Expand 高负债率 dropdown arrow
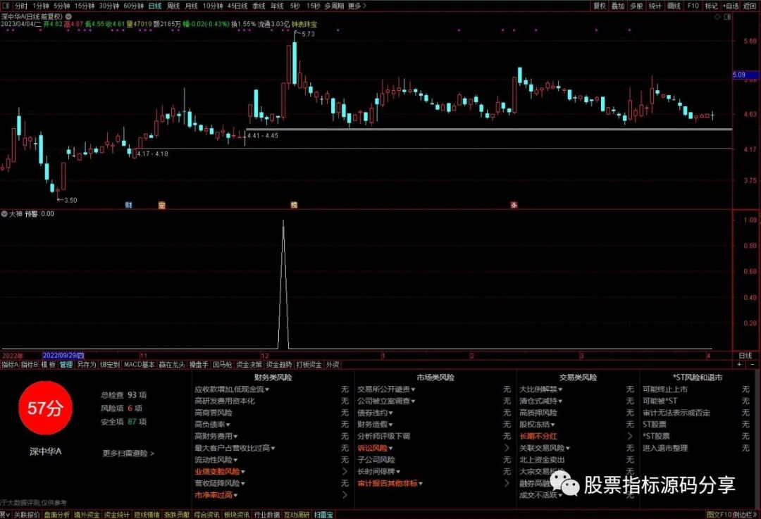Image resolution: width=761 pixels, height=519 pixels. click(x=228, y=425)
